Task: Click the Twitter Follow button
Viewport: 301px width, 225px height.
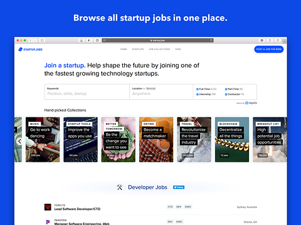Action: tap(179, 187)
